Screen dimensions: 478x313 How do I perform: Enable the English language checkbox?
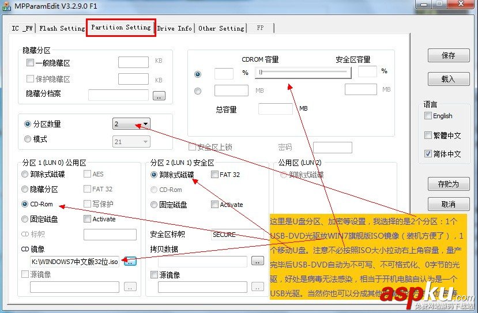(428, 116)
